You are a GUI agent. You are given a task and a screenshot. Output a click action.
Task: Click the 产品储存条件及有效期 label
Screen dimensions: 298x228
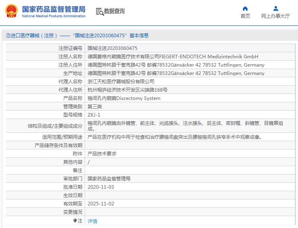(x=58, y=145)
